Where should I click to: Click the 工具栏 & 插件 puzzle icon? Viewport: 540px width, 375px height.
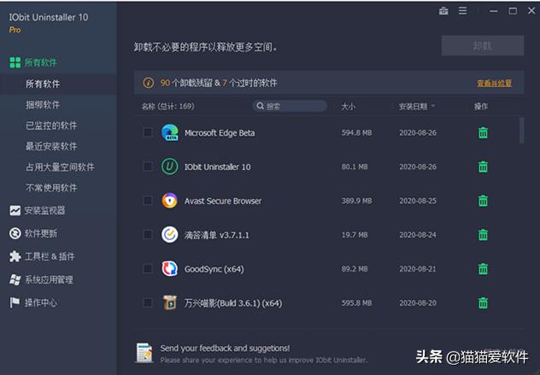[15, 256]
